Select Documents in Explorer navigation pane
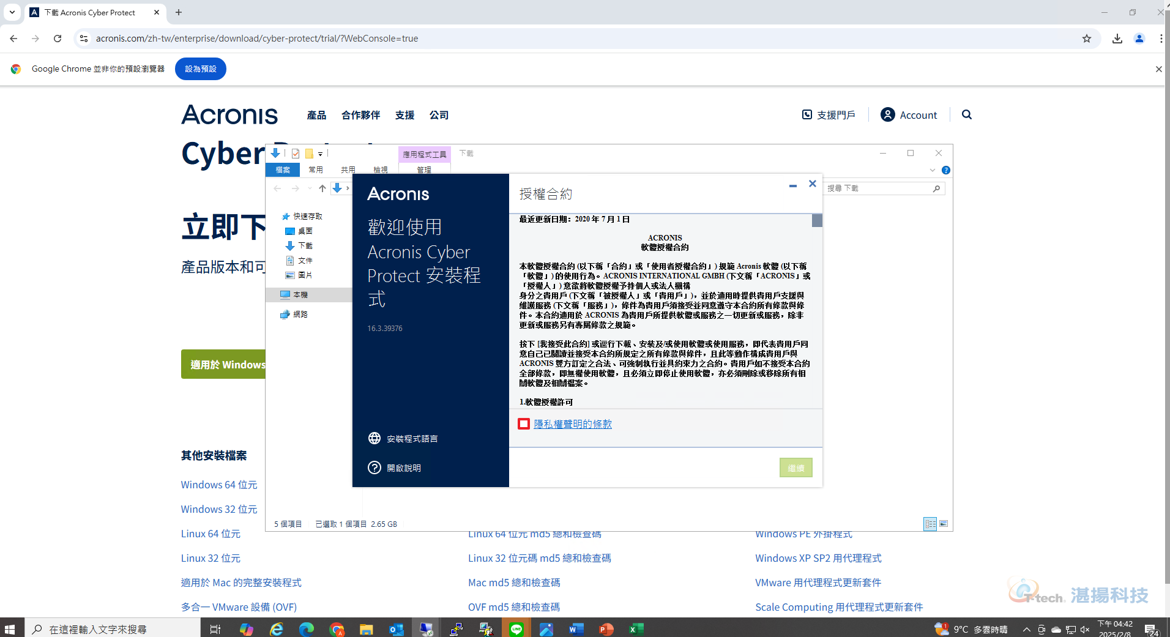This screenshot has width=1170, height=637. [299, 260]
